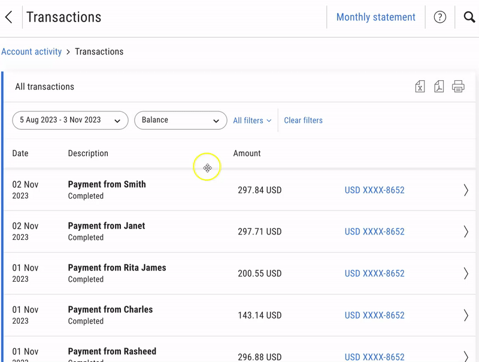The width and height of the screenshot is (479, 362).
Task: Click the Amount column header
Action: 247,153
